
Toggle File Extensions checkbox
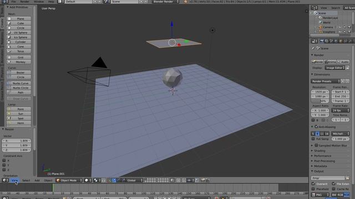pyautogui.click(x=334, y=184)
